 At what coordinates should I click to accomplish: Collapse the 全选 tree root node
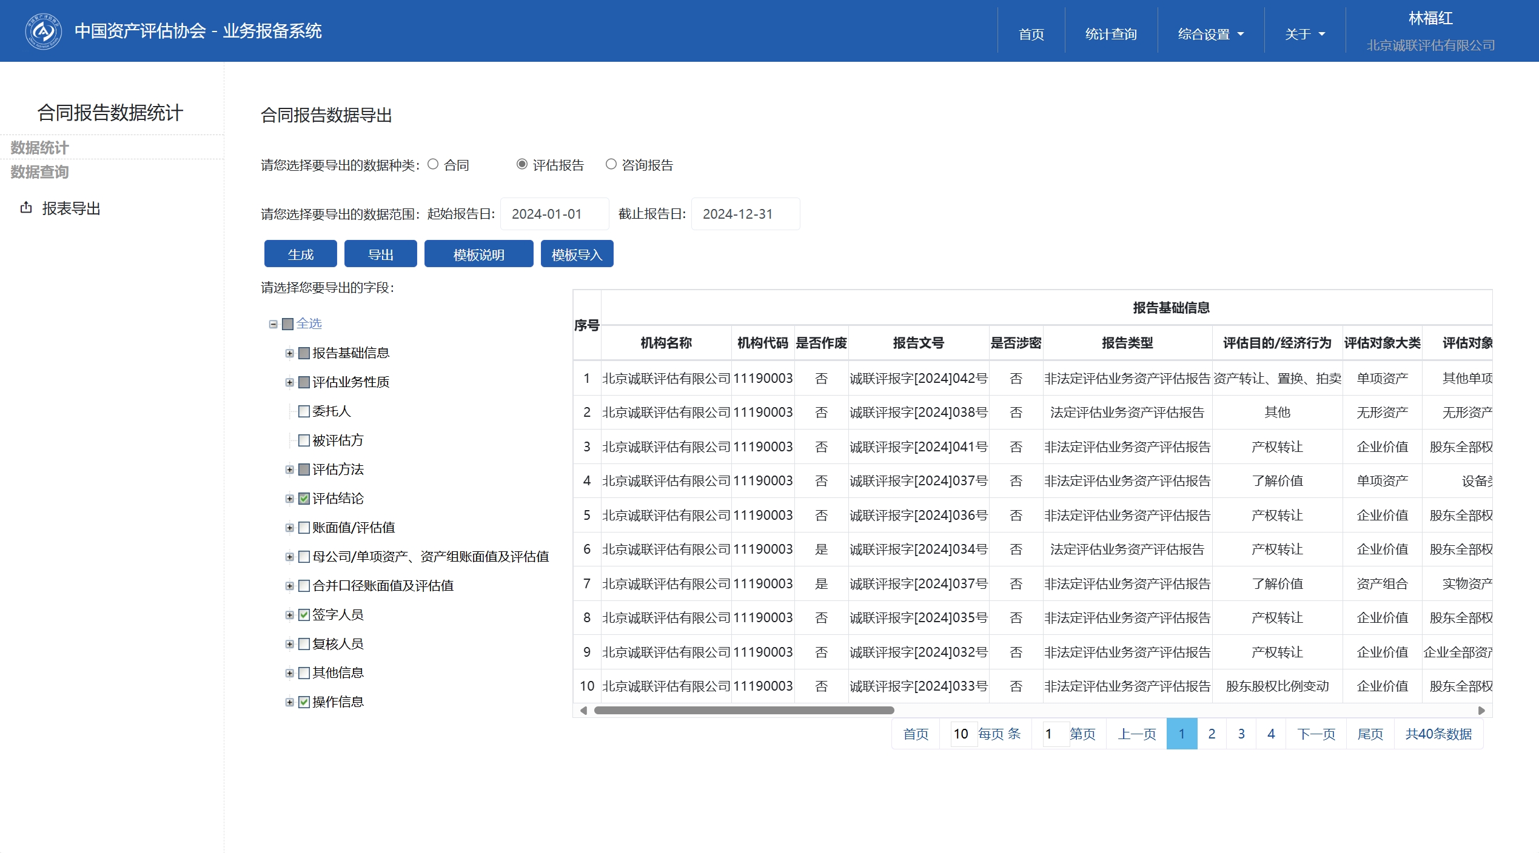pos(273,324)
